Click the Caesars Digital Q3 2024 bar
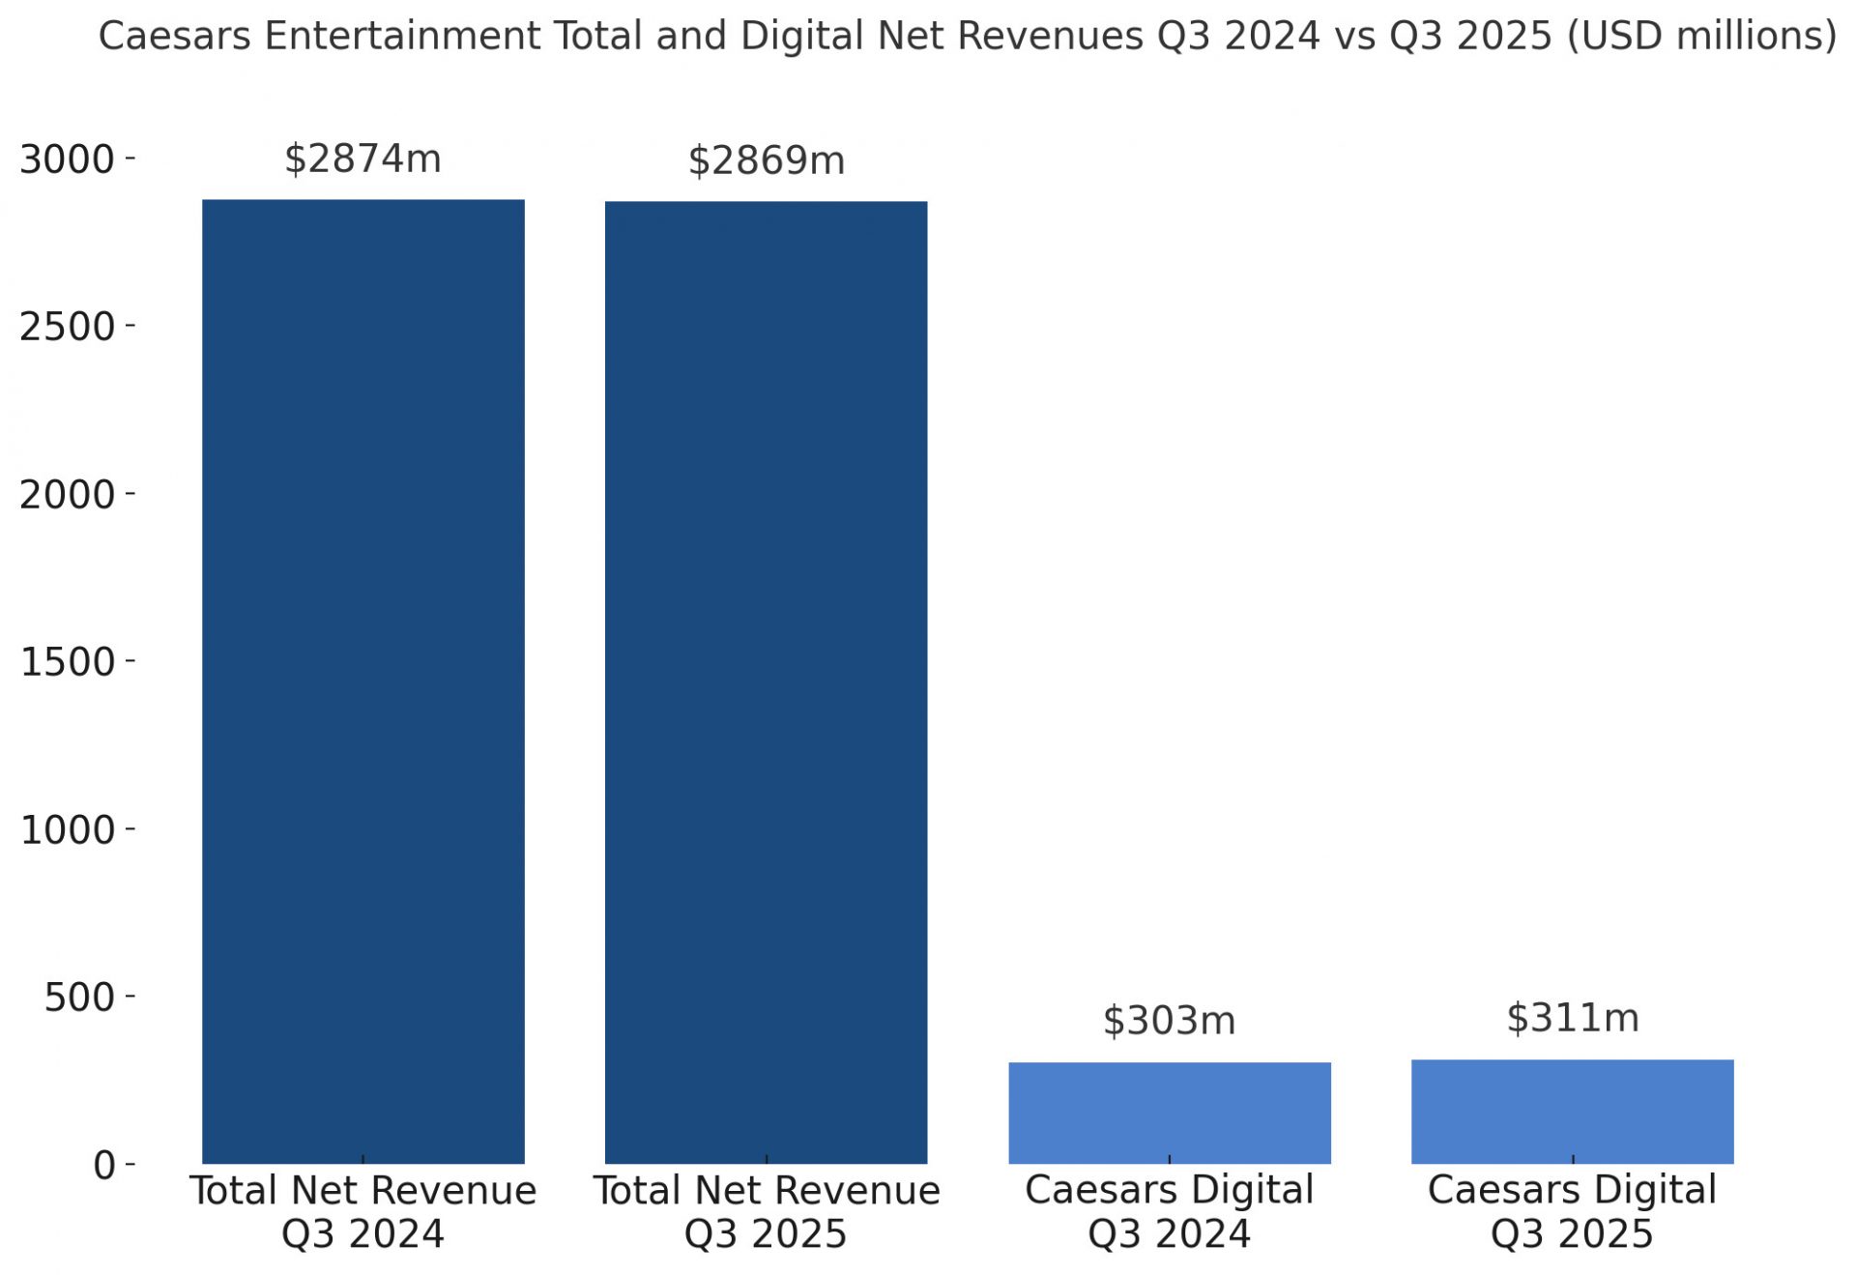The width and height of the screenshot is (1856, 1275). (1170, 1113)
